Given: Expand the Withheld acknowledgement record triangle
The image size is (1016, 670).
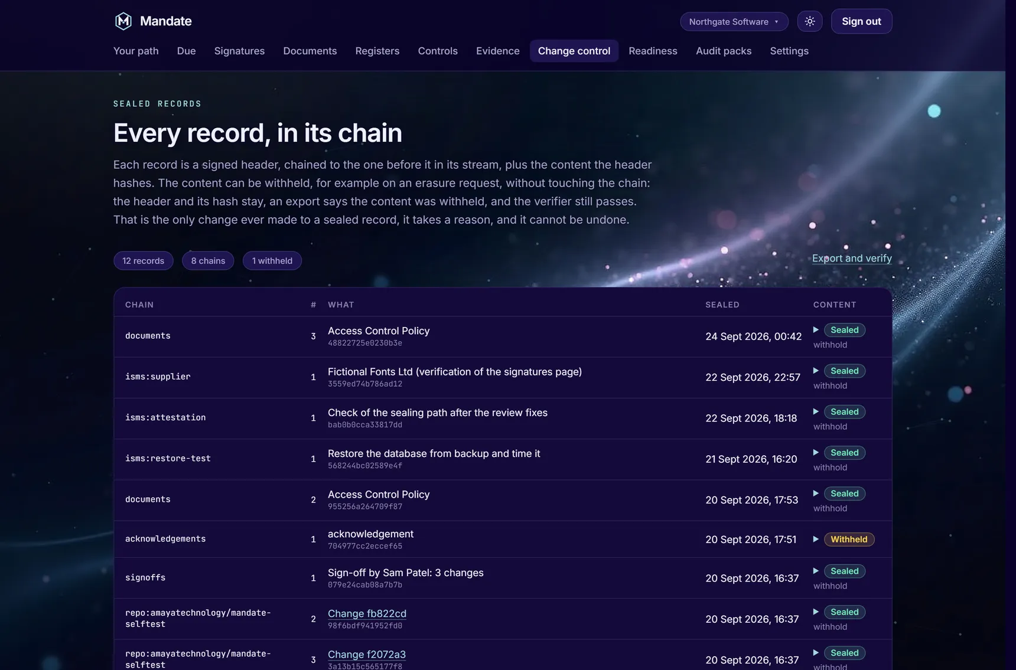Looking at the screenshot, I should click(x=816, y=540).
